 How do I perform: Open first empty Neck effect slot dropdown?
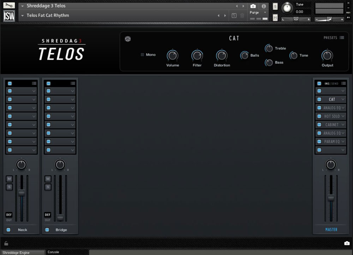(x=34, y=91)
